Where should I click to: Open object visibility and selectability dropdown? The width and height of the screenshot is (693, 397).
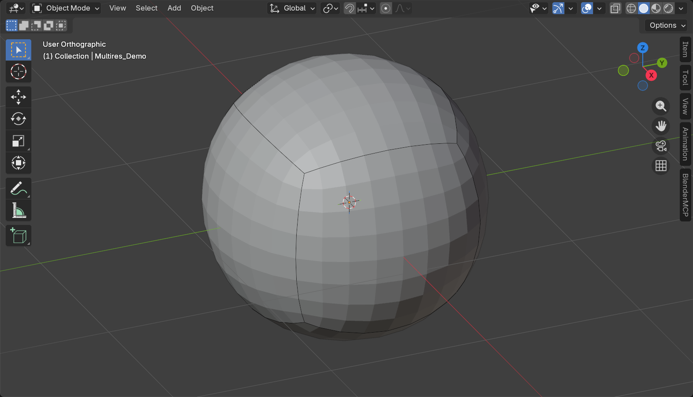[539, 8]
